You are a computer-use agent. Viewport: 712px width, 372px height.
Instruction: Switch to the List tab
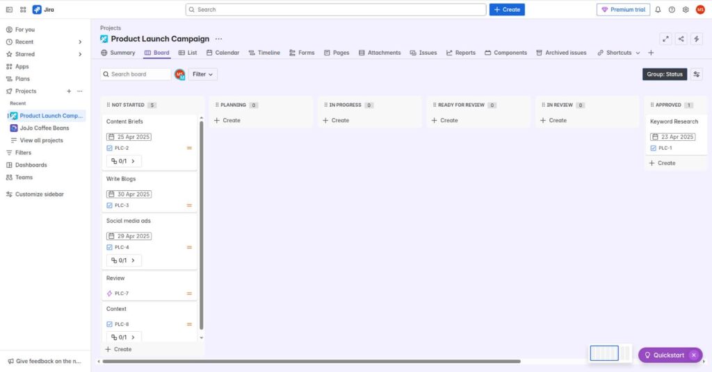[188, 53]
